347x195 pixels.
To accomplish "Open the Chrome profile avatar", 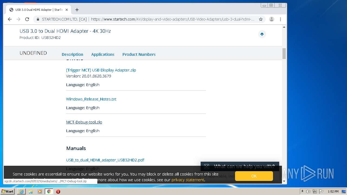I will coord(271,19).
